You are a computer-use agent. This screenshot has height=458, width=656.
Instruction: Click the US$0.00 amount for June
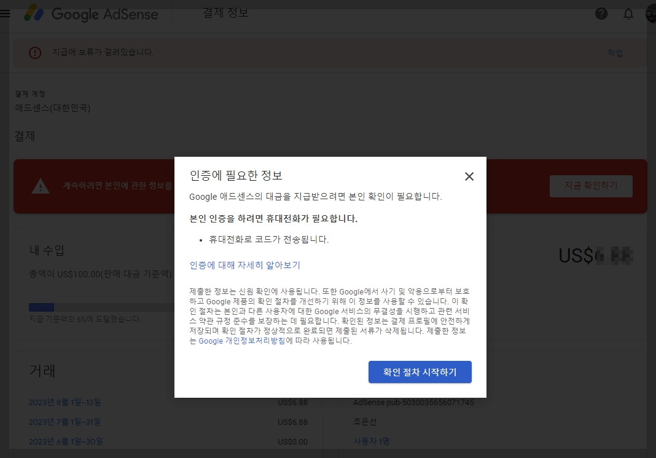click(292, 441)
